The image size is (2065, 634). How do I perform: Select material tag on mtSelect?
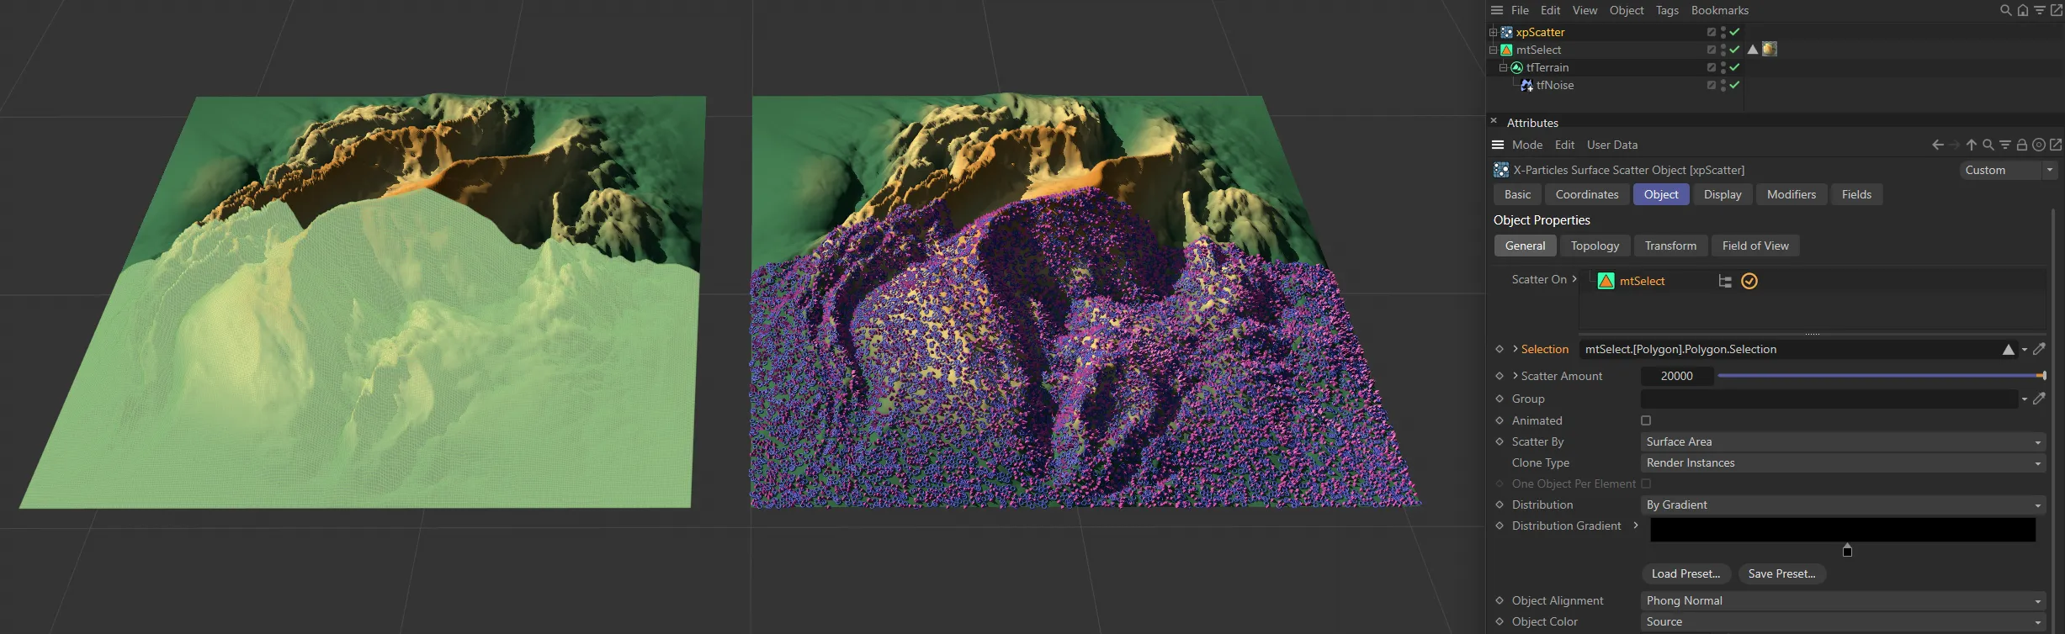point(1770,50)
